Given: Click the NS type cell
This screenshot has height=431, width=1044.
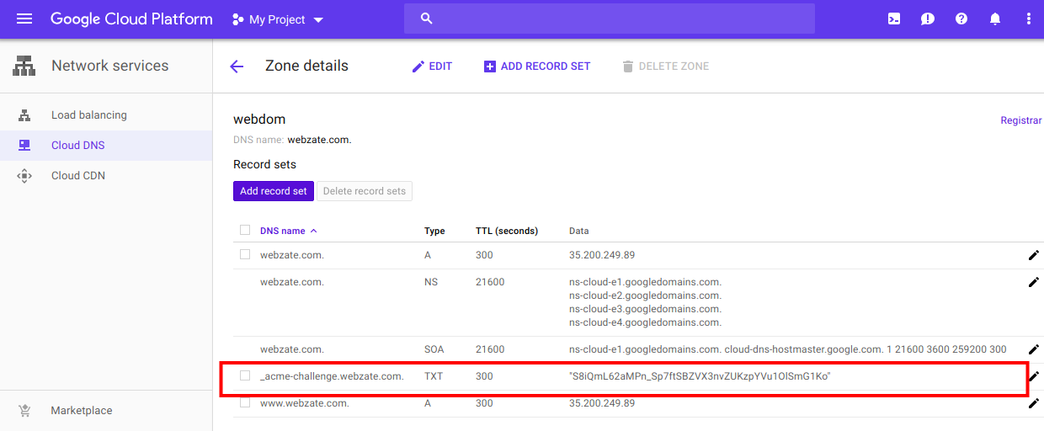Looking at the screenshot, I should tap(431, 282).
